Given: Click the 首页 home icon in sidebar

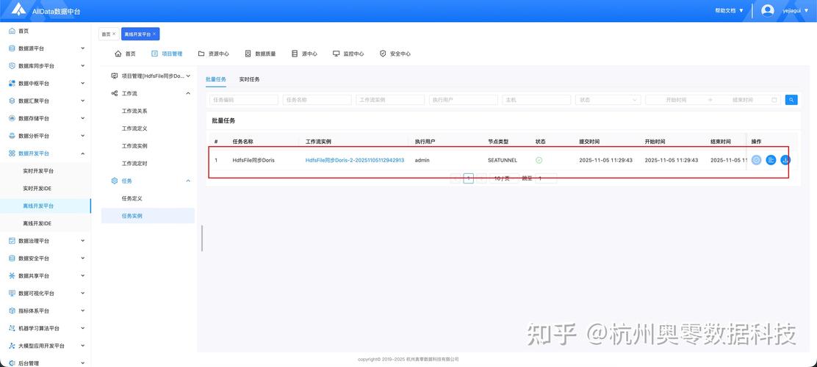Looking at the screenshot, I should (12, 32).
